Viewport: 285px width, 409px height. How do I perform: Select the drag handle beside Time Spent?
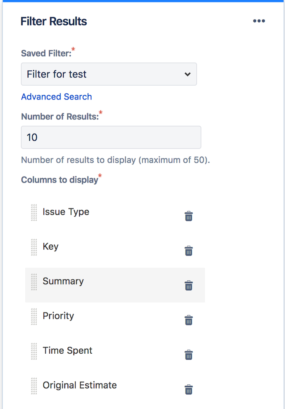tap(34, 352)
